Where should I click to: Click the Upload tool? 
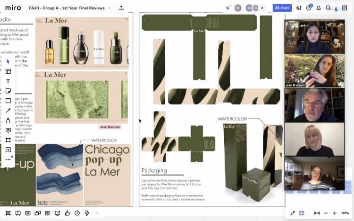coord(8,150)
